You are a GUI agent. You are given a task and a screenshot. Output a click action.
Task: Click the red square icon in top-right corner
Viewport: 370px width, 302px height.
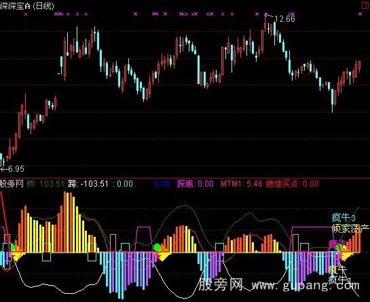365,5
